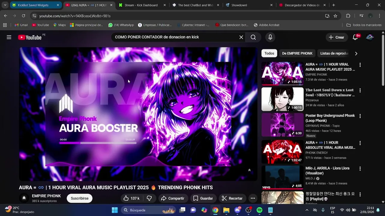Click the YouTube page vertical scrollbar
Screen dimensions: 385x216
tap(383, 60)
